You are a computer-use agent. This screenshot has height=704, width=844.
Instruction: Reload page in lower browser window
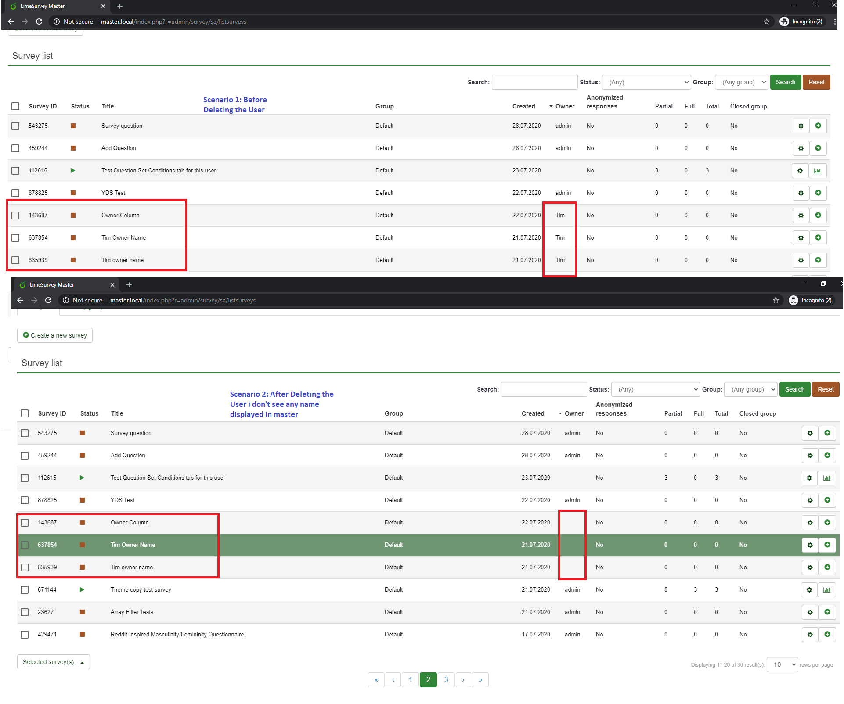click(x=48, y=300)
